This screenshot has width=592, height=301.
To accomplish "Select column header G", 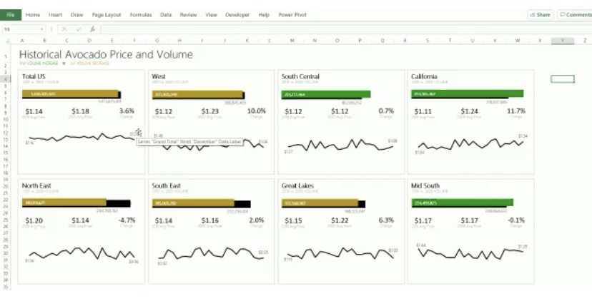I will pyautogui.click(x=157, y=41).
